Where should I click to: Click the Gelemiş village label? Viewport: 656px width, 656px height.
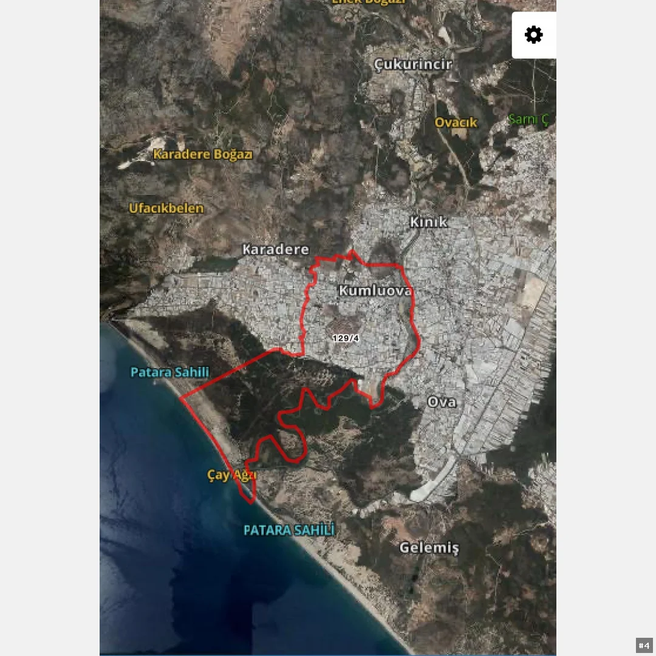tap(429, 548)
